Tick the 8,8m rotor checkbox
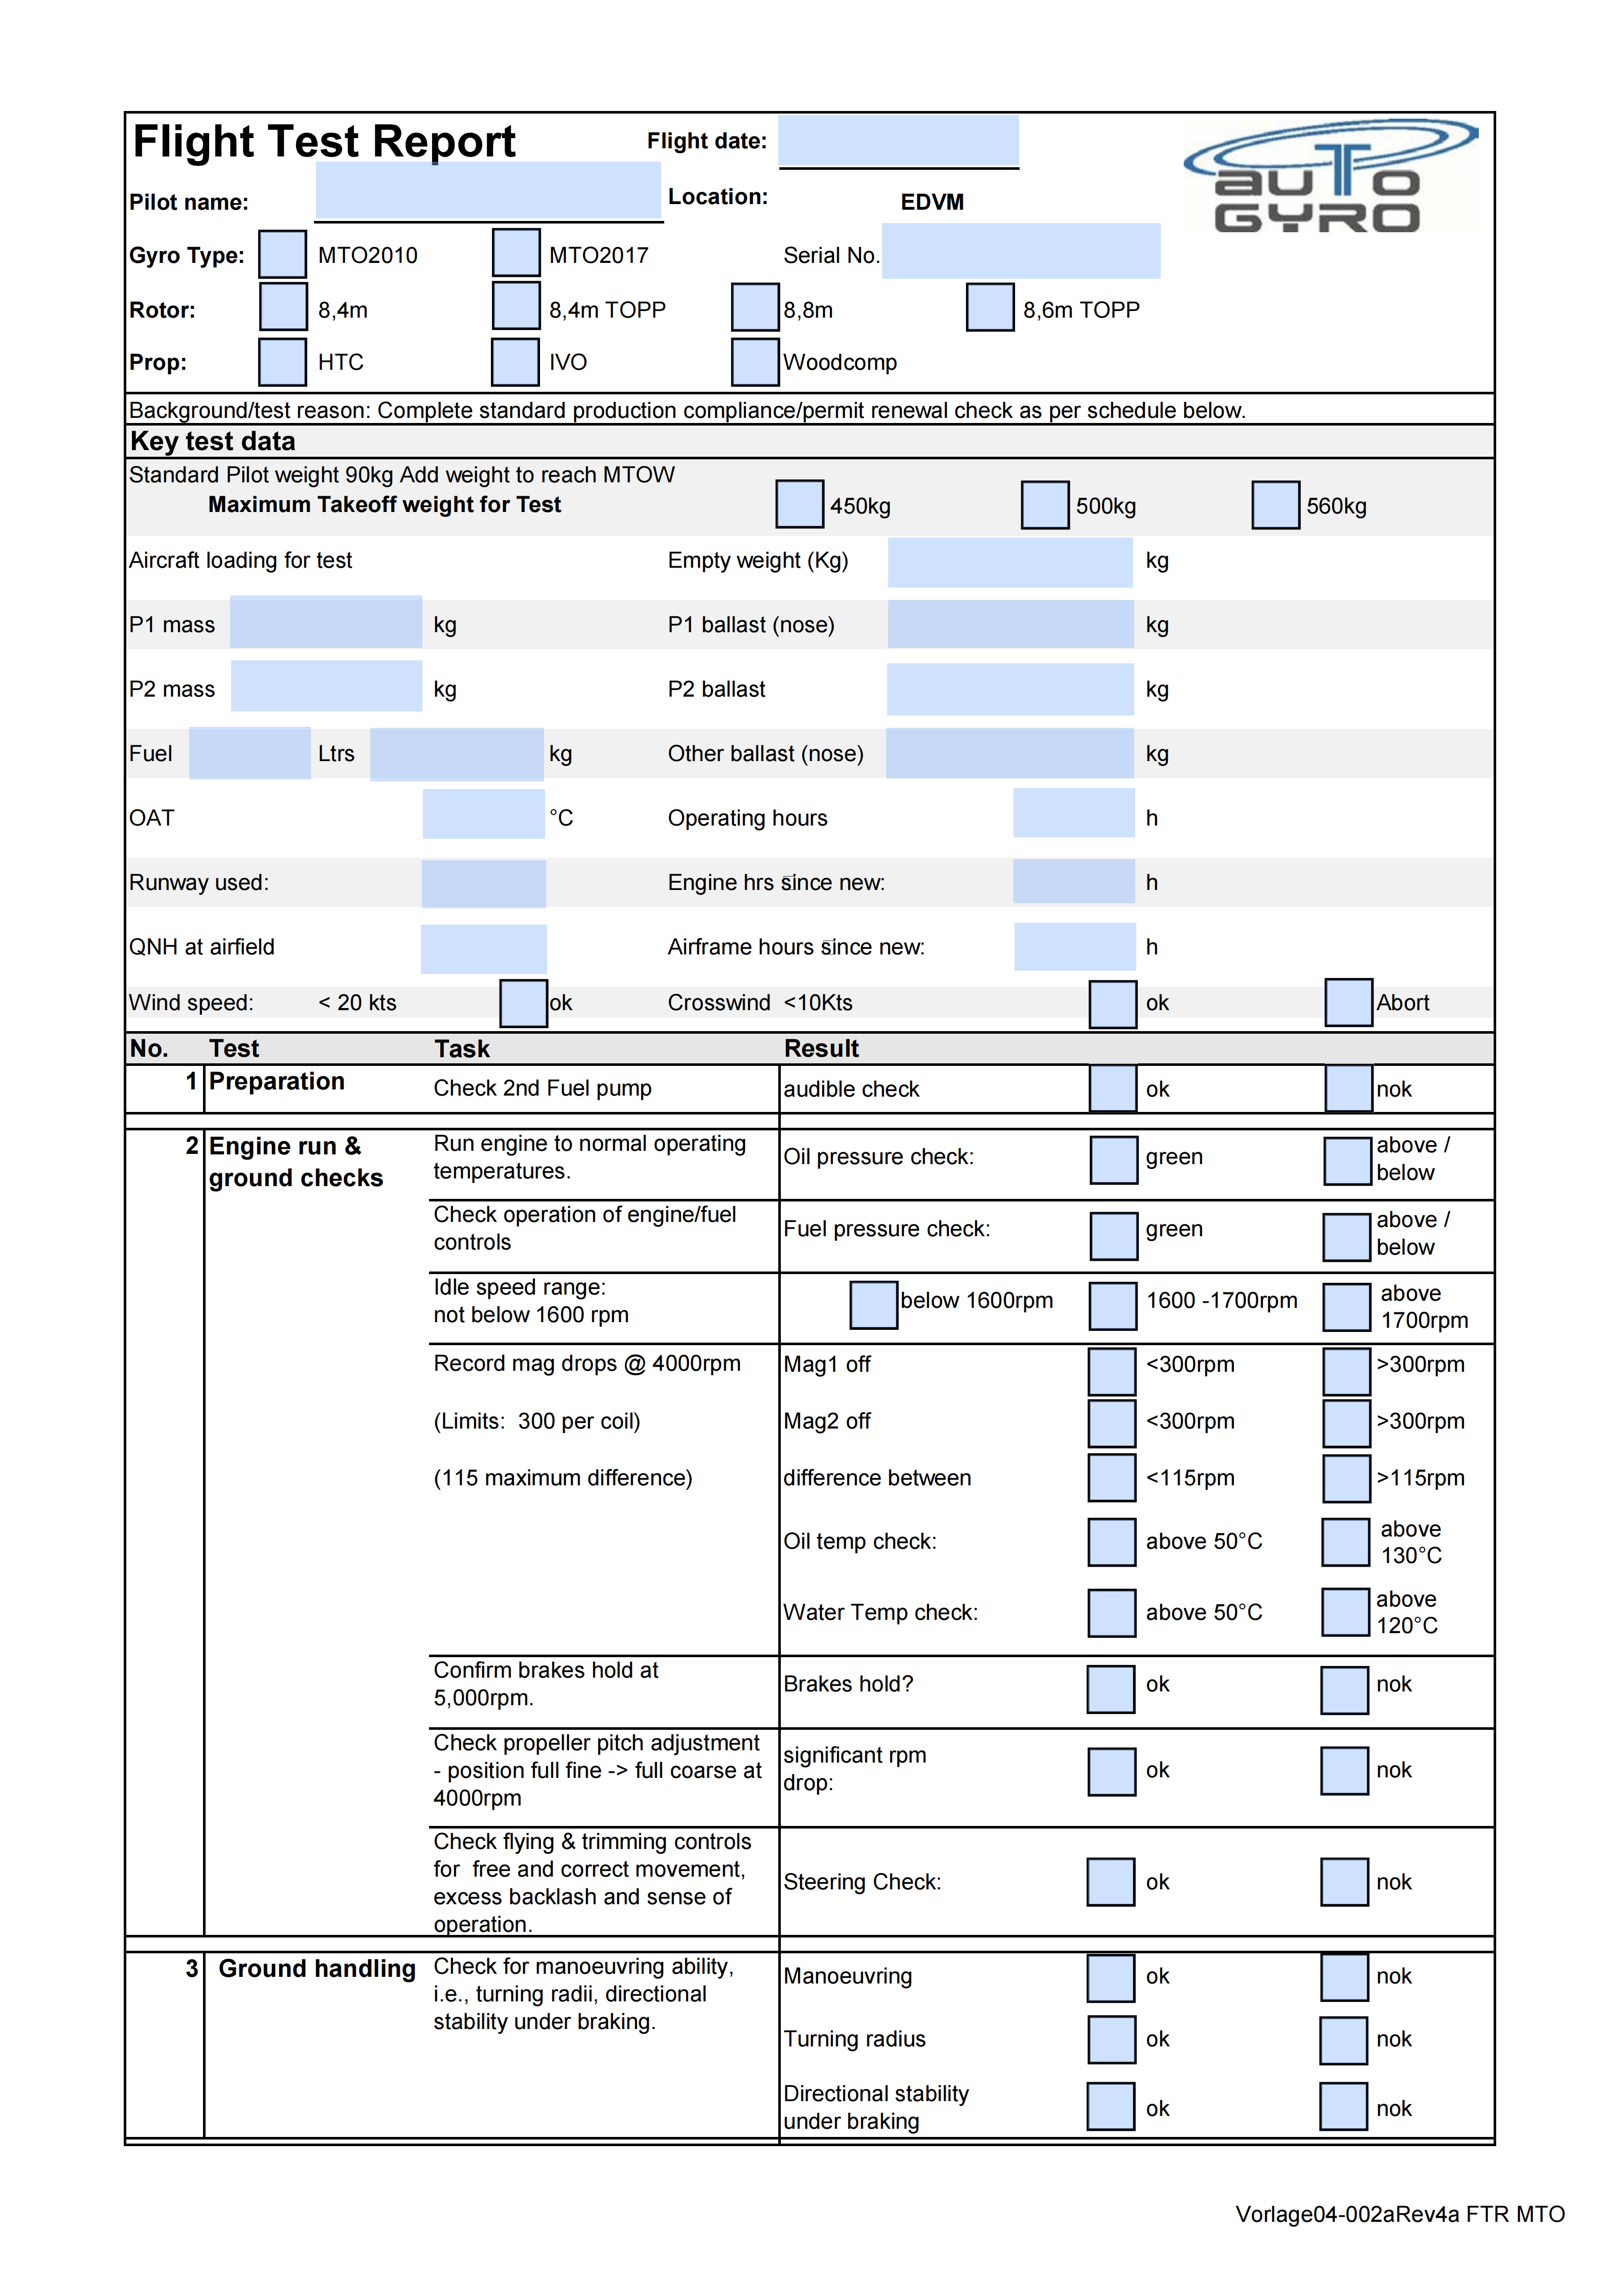 pos(756,307)
